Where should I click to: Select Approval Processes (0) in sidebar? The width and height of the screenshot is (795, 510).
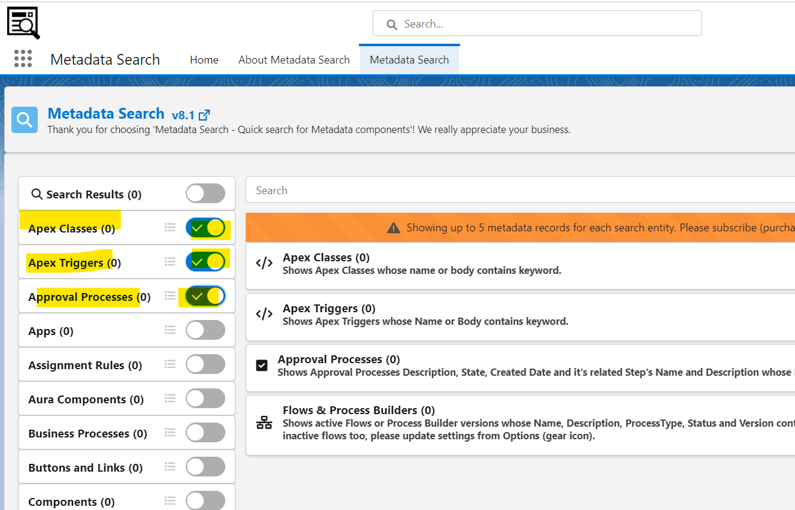89,297
